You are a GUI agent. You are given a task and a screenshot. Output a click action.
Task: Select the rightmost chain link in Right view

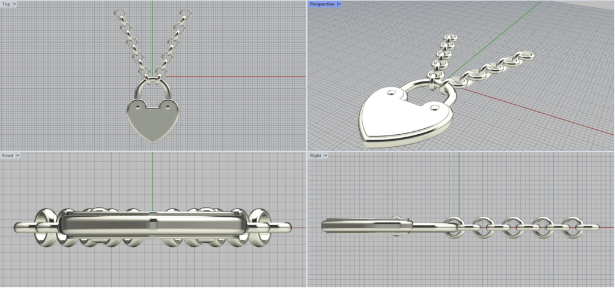tap(575, 226)
